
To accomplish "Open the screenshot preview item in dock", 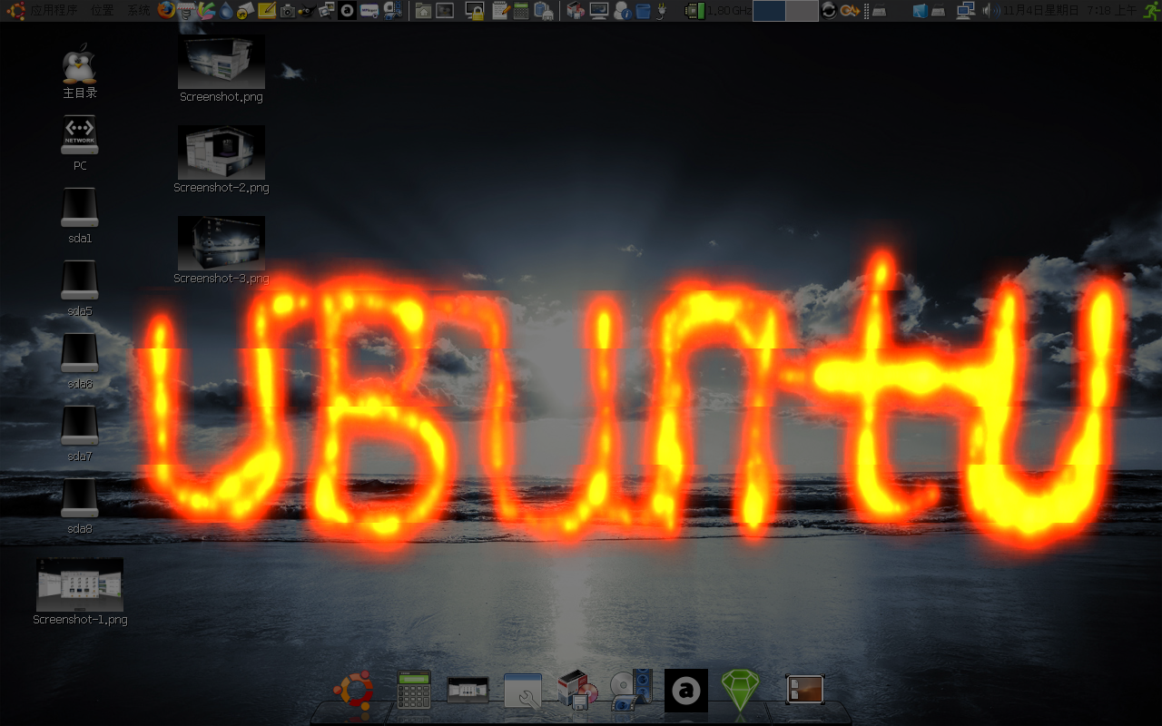I will click(x=468, y=691).
